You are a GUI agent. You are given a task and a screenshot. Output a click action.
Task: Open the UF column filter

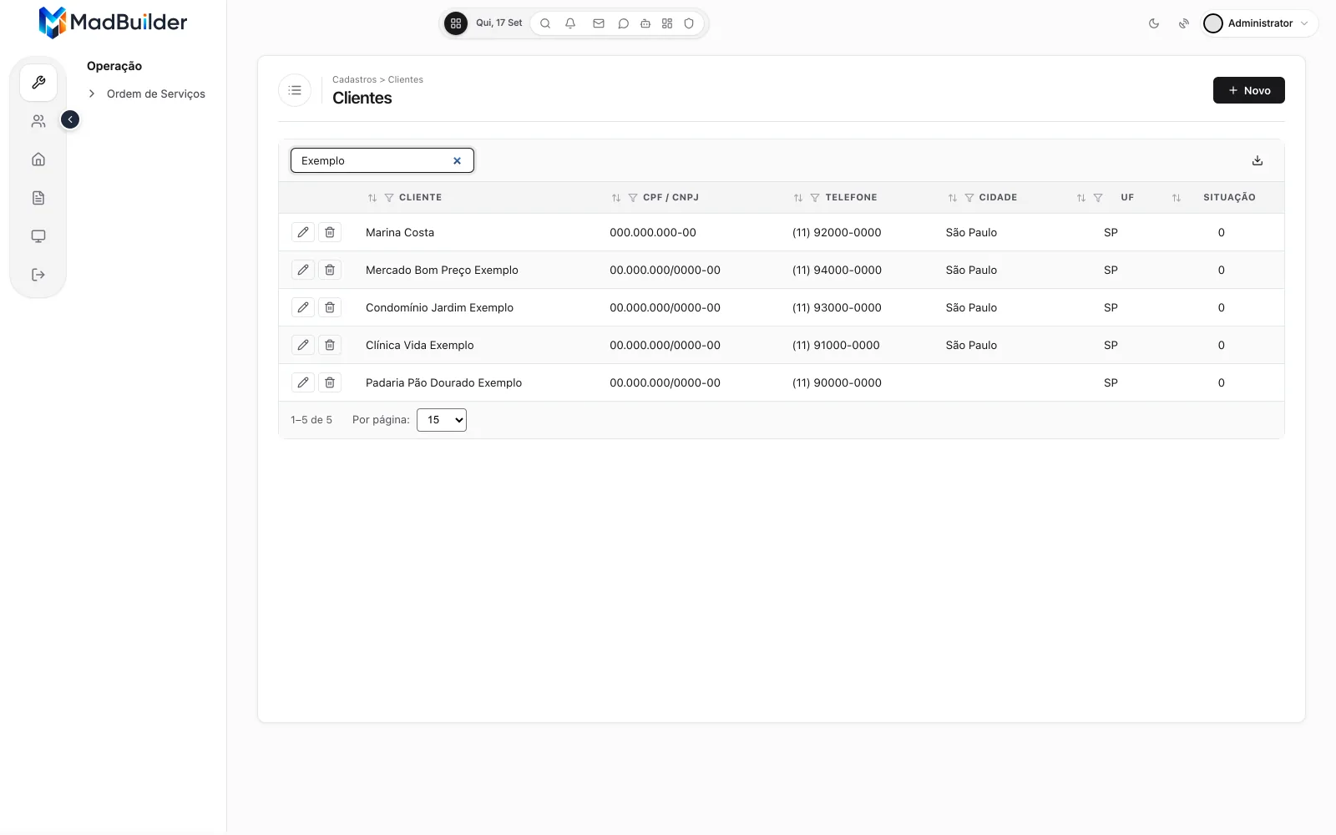(x=1098, y=198)
